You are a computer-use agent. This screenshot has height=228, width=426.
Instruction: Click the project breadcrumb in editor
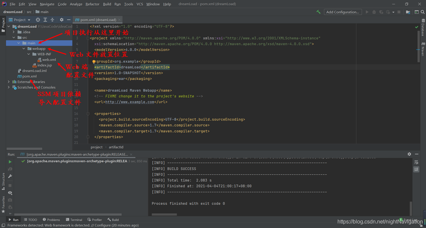coord(97,147)
